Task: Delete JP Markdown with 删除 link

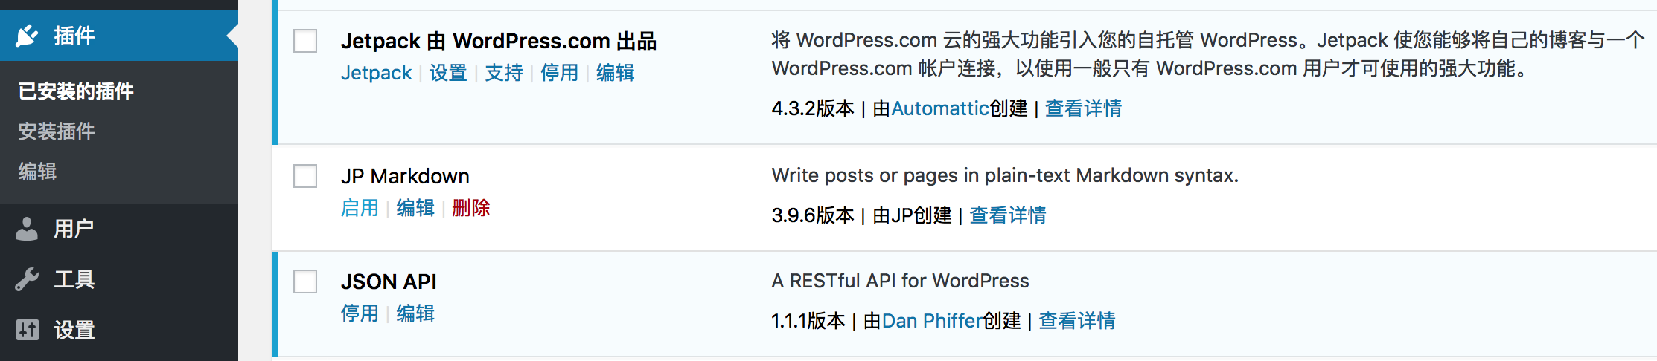Action: coord(470,208)
